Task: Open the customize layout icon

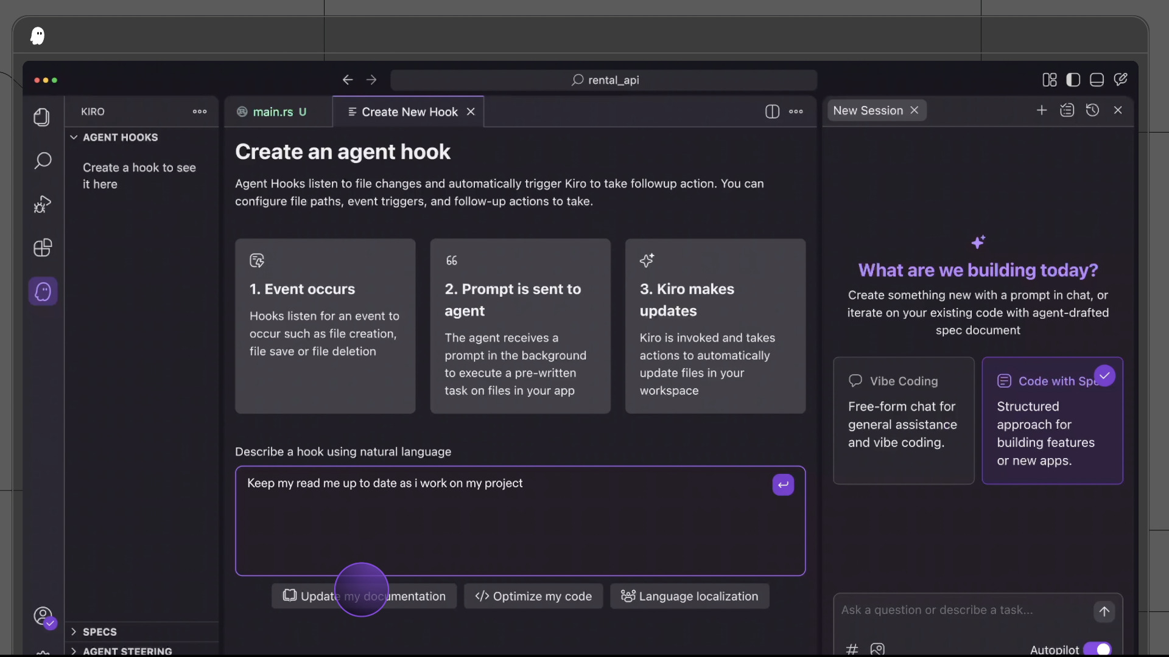Action: (x=1050, y=80)
